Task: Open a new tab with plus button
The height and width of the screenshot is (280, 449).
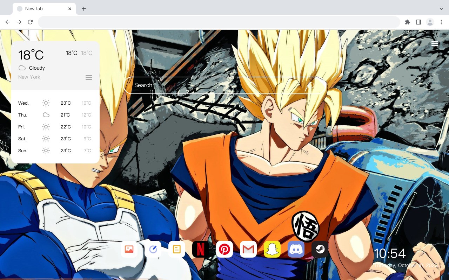Action: 83,9
